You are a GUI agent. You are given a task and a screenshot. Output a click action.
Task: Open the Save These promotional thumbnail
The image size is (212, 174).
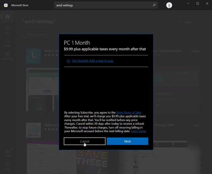coord(92,162)
